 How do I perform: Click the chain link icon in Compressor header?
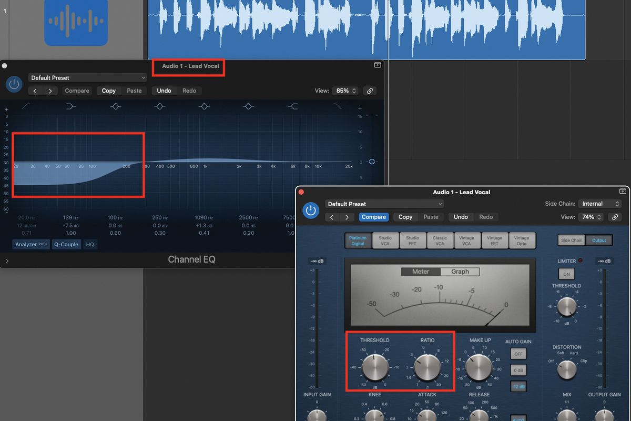pyautogui.click(x=615, y=217)
